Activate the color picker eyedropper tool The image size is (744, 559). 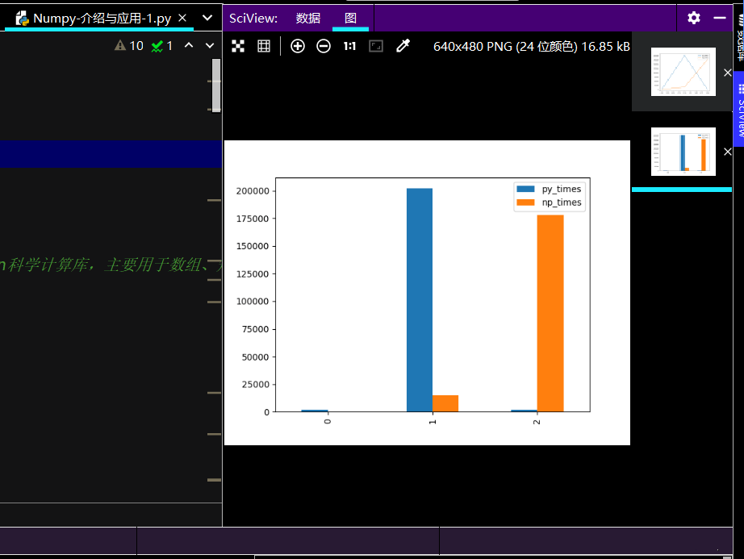[x=403, y=46]
